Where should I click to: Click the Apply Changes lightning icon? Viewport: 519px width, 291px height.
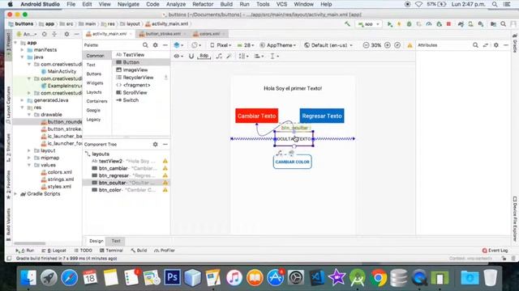pyautogui.click(x=399, y=24)
